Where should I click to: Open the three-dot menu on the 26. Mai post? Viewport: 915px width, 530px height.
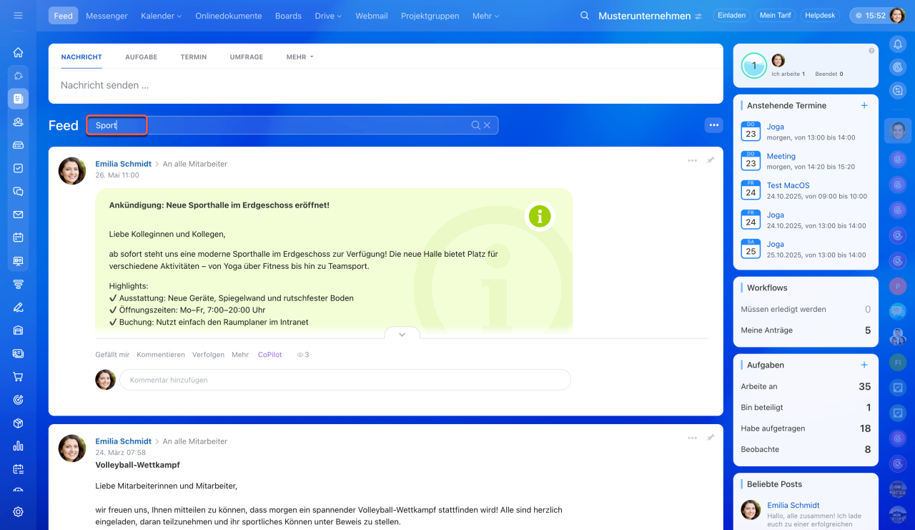pos(692,160)
